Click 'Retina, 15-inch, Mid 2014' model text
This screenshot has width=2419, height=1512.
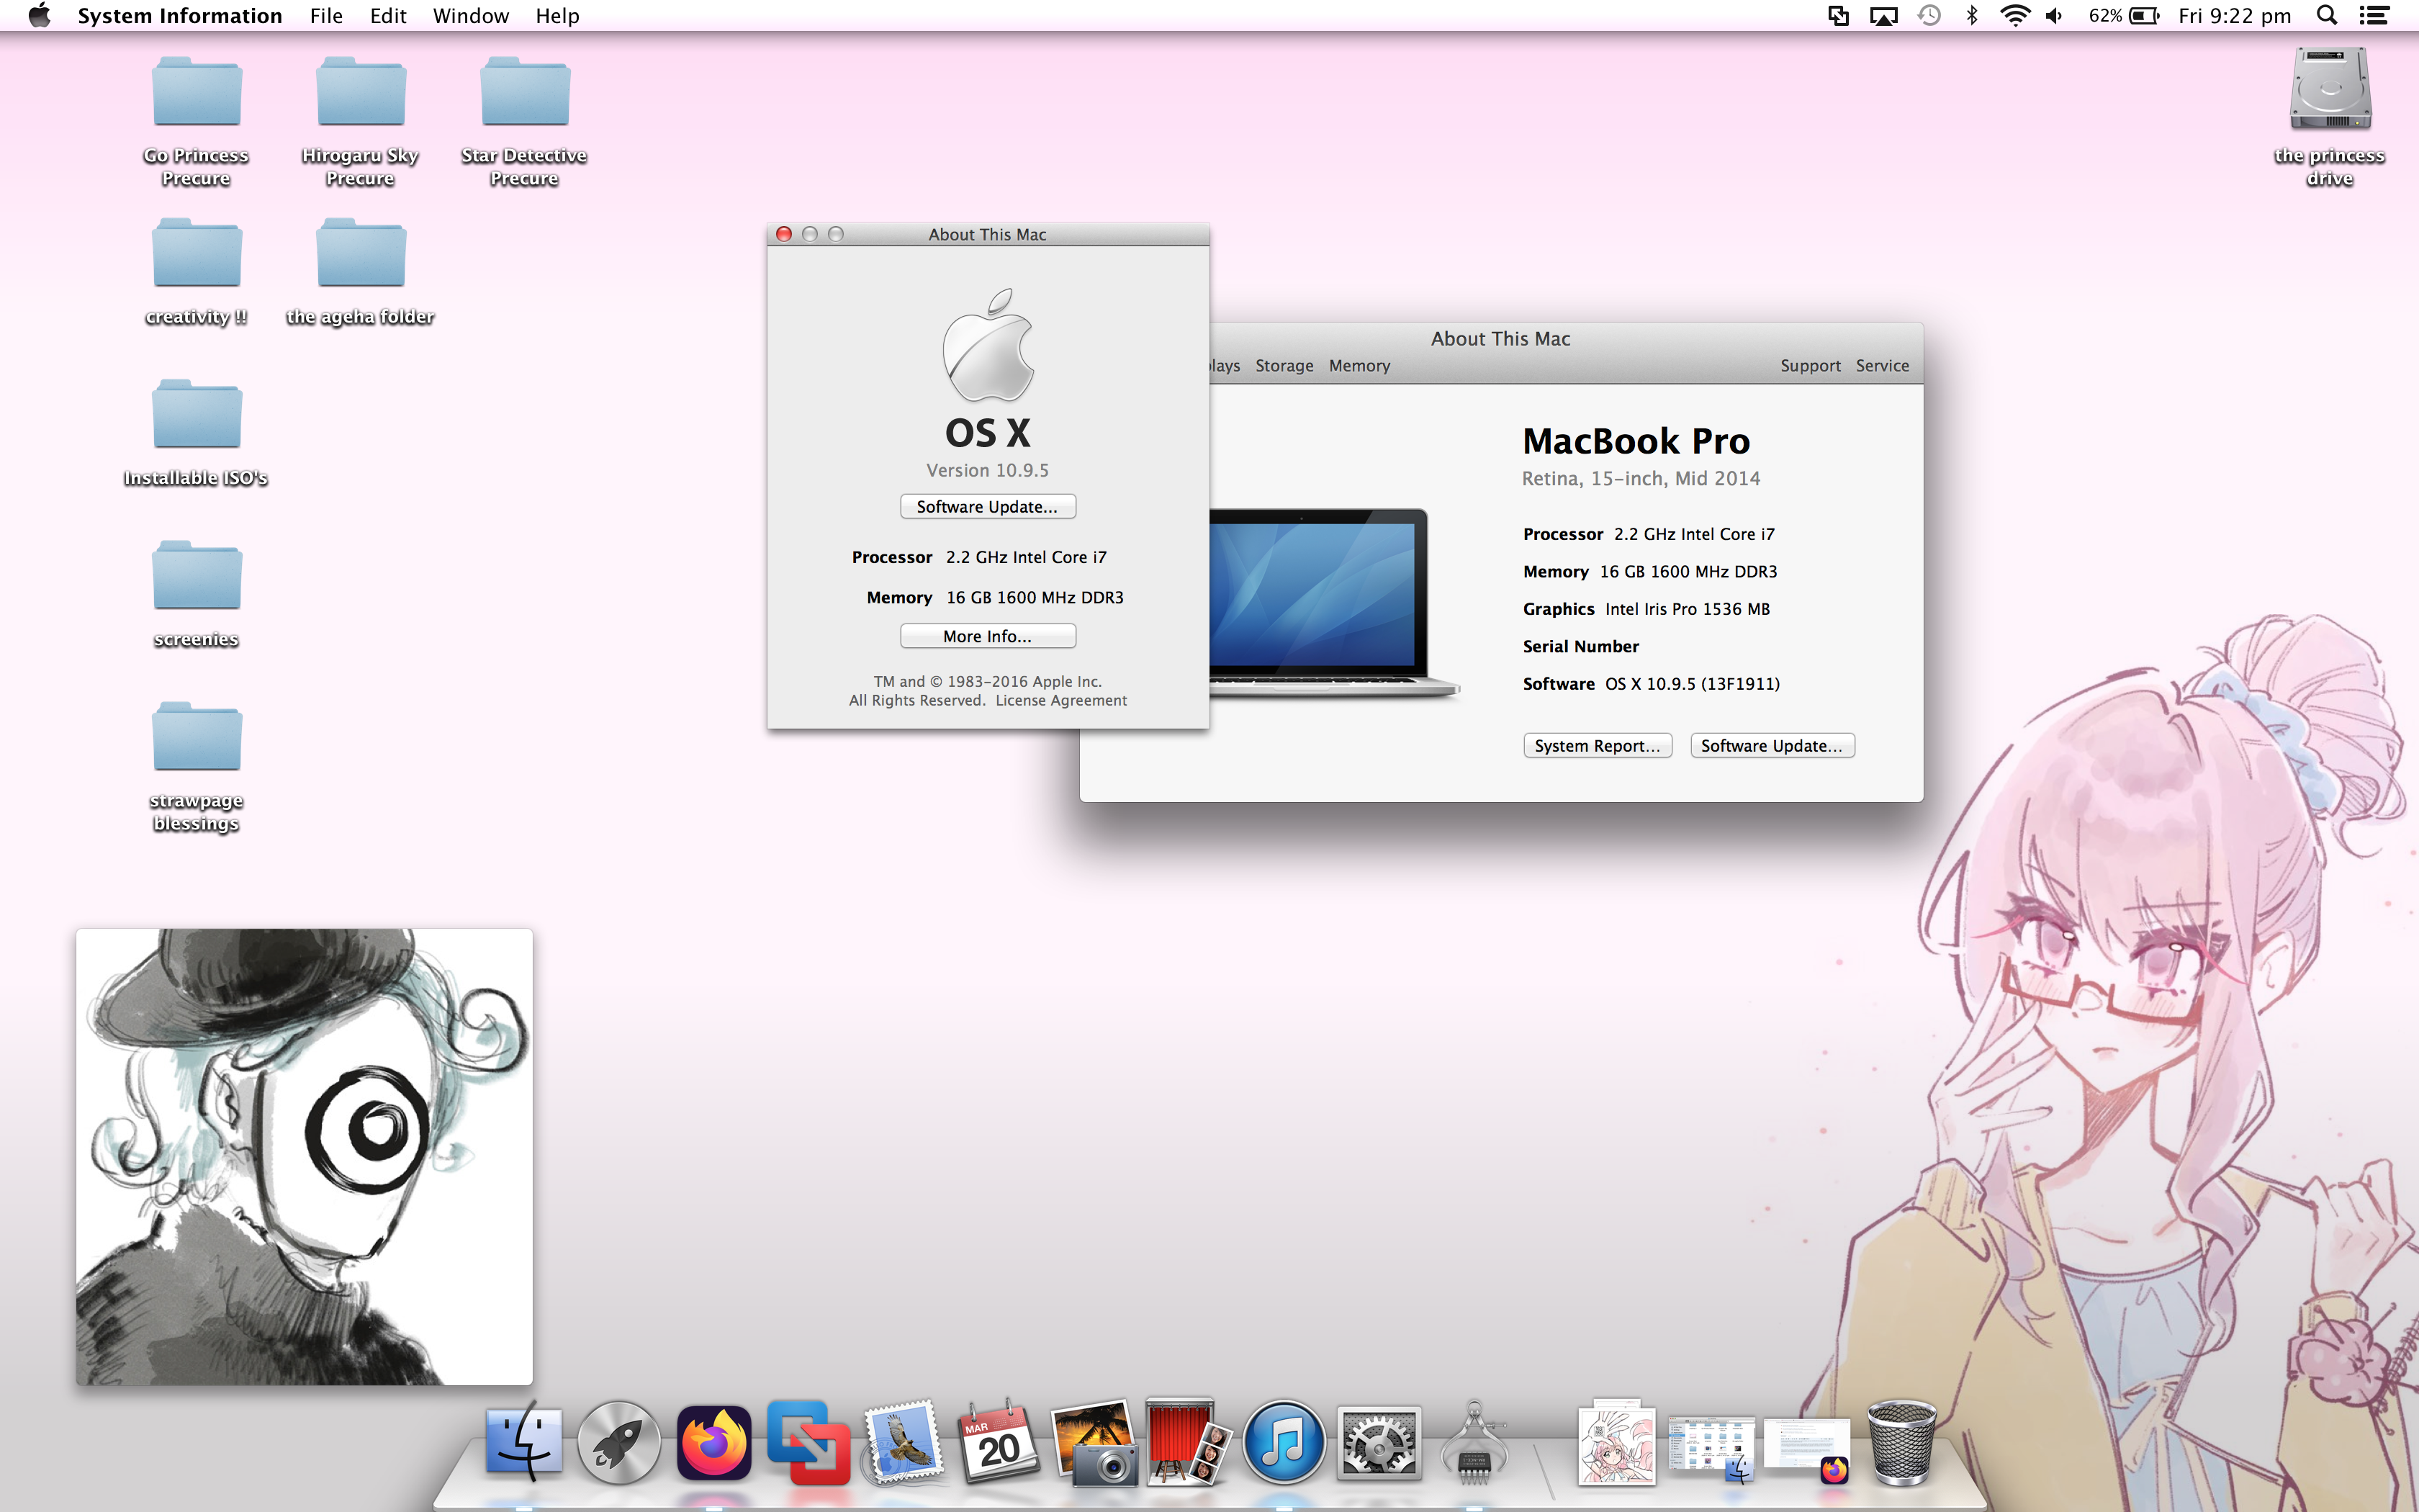coord(1640,479)
